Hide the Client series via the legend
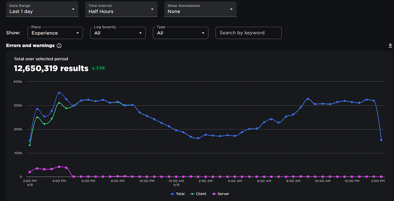Viewport: 394px width, 201px height. (x=198, y=194)
